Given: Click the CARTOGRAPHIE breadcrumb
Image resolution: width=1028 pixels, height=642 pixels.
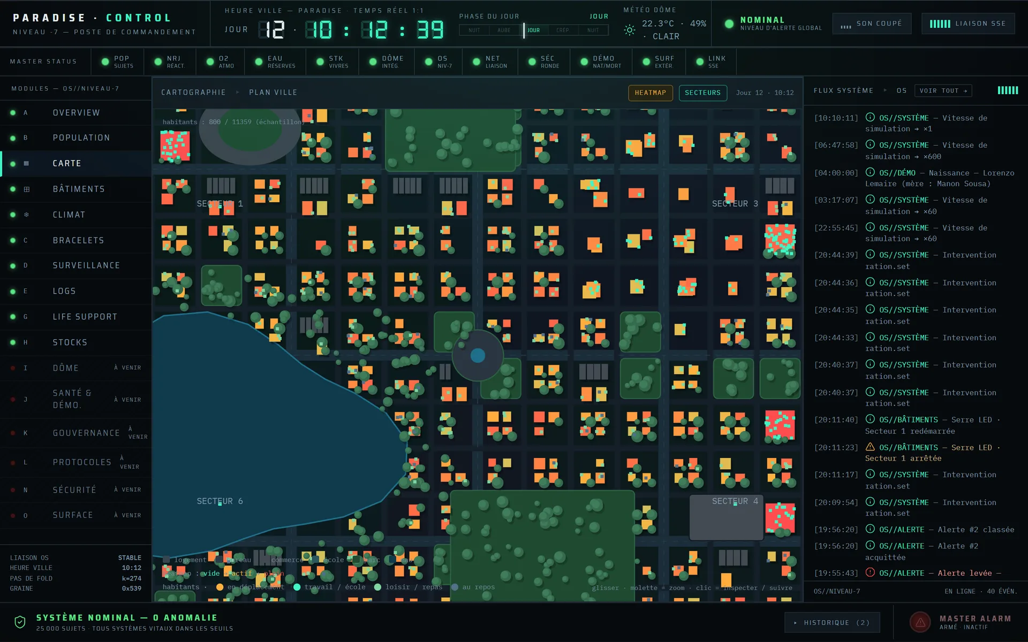Looking at the screenshot, I should pyautogui.click(x=193, y=93).
